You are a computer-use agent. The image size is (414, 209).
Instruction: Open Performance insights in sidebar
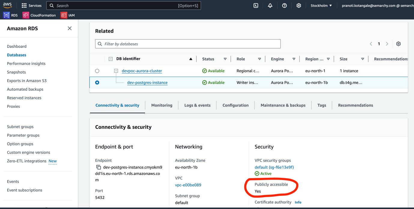tap(26, 63)
